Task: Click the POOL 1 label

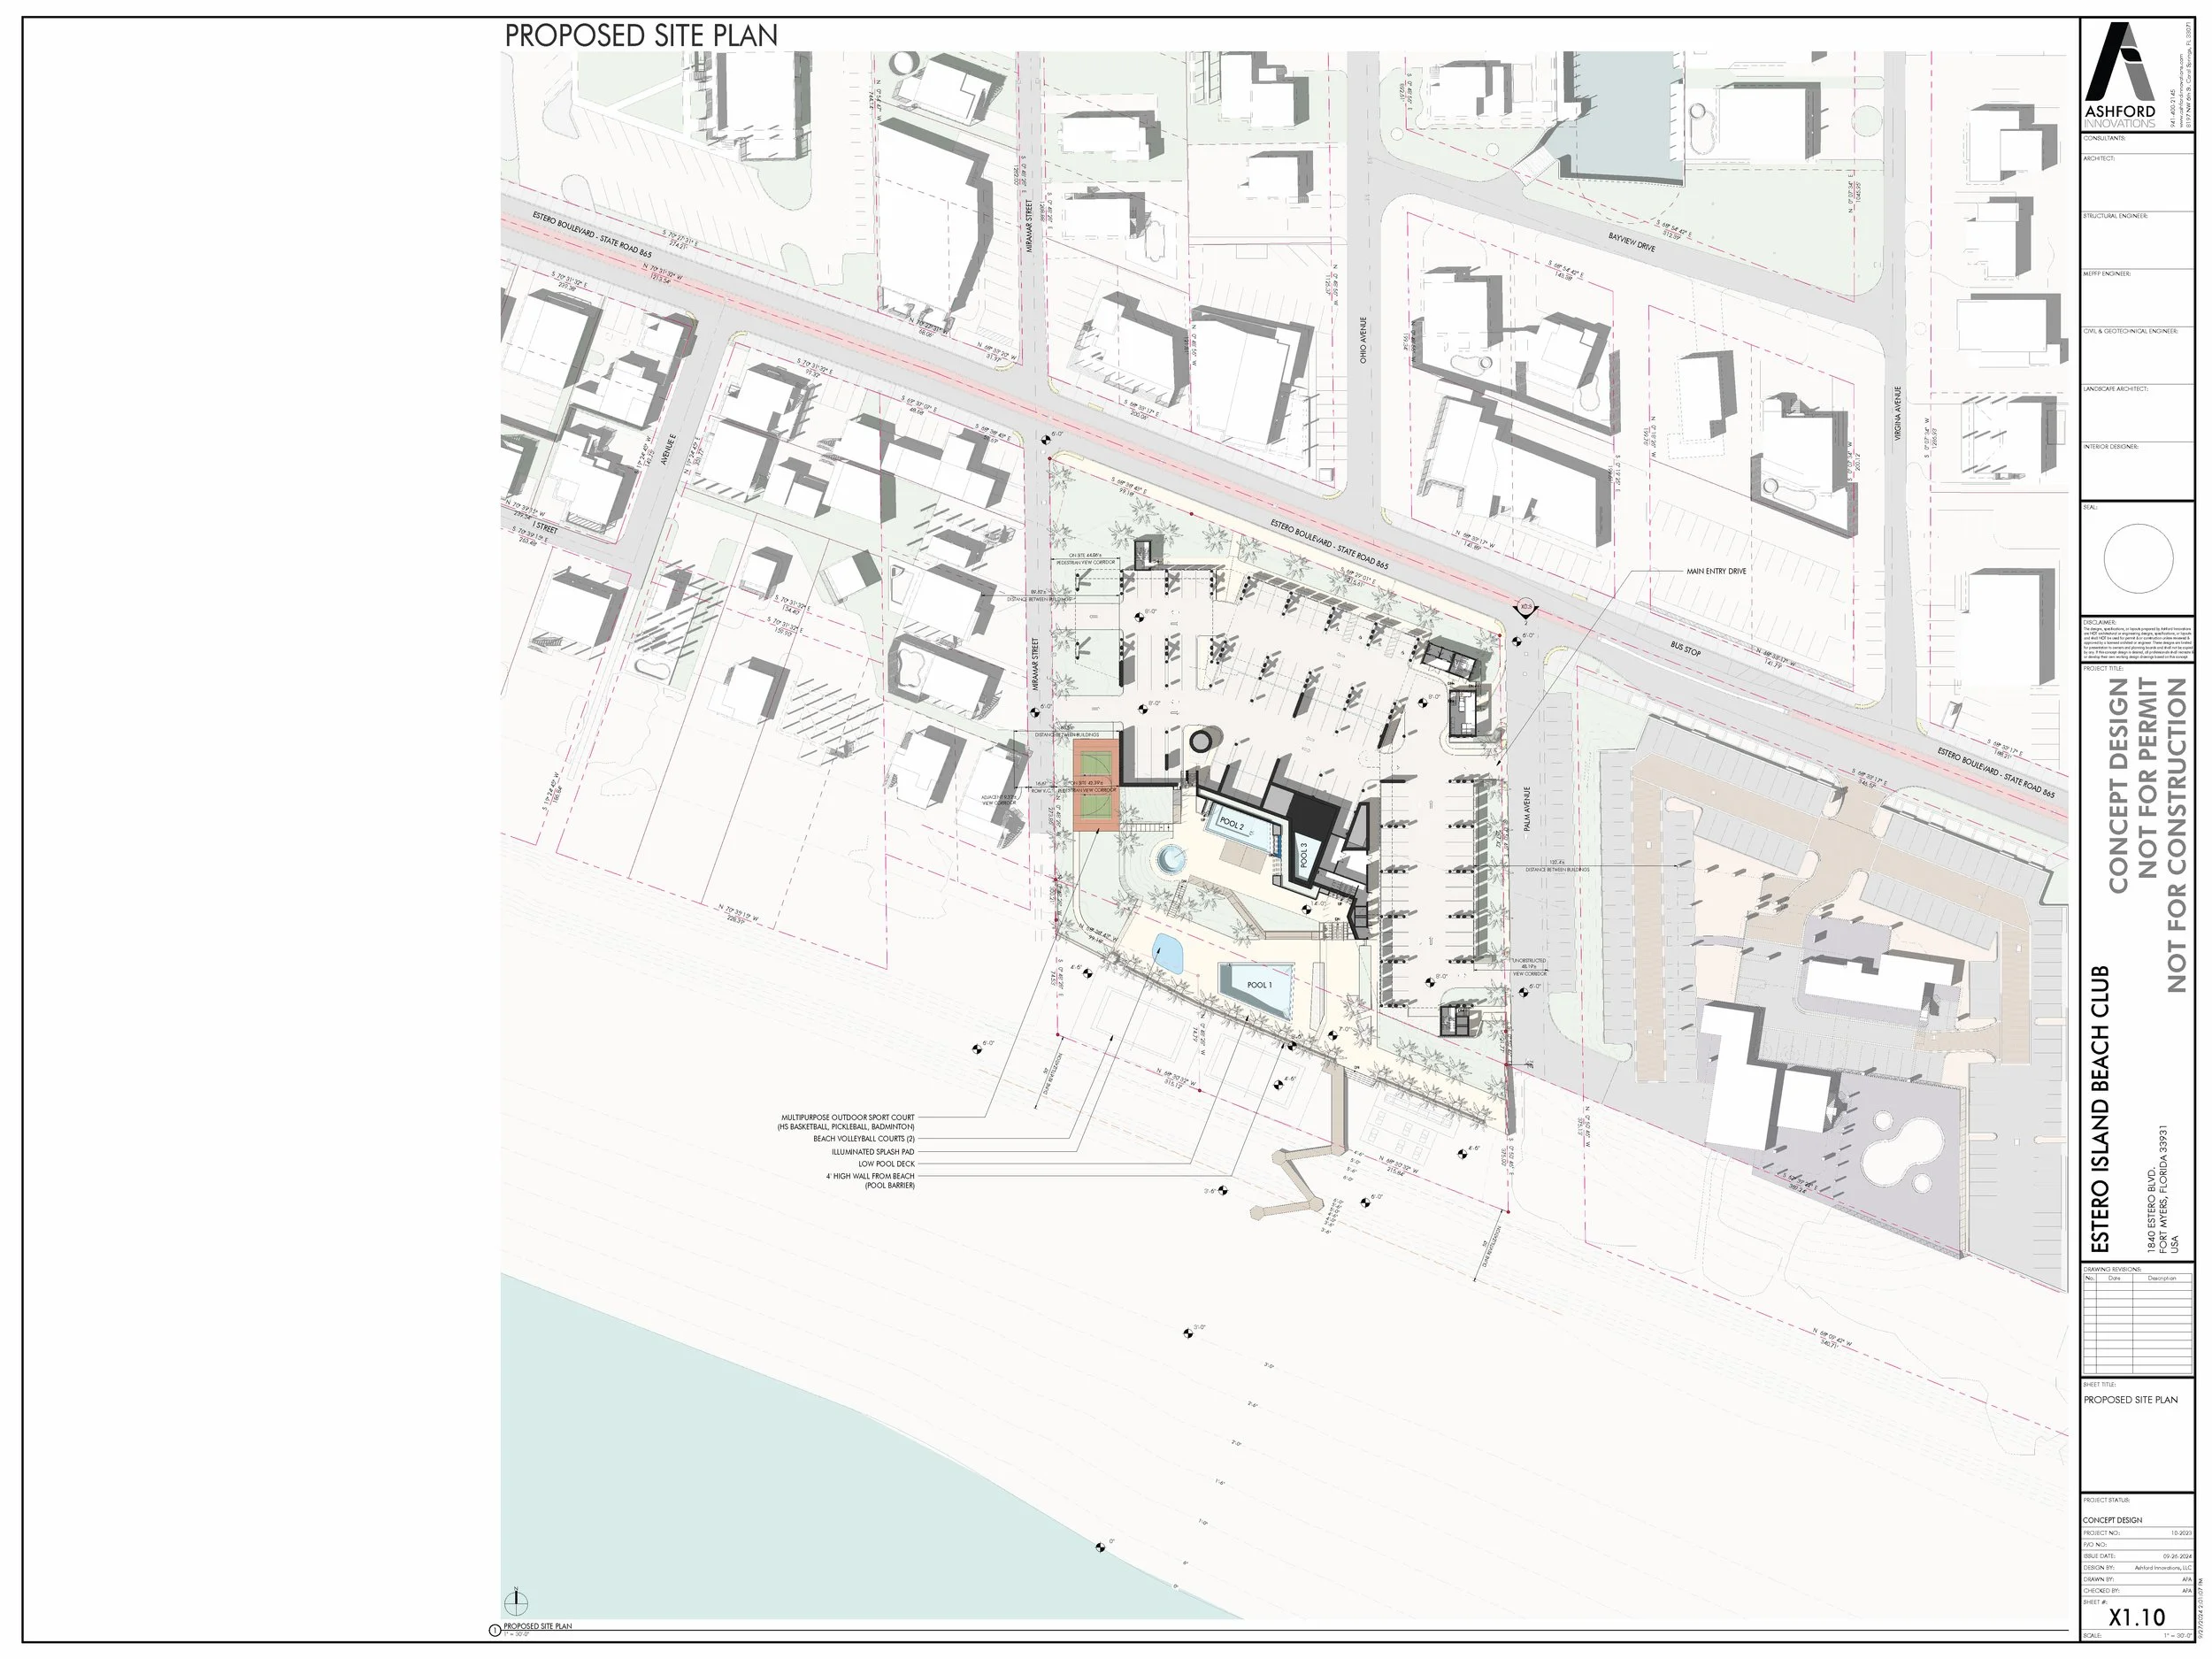Action: (1259, 985)
